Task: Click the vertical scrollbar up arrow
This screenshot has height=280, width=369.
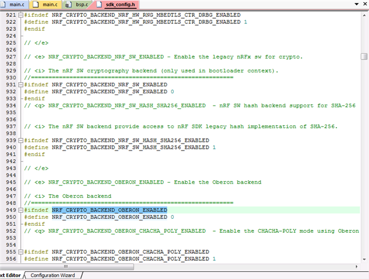Action: click(x=364, y=15)
